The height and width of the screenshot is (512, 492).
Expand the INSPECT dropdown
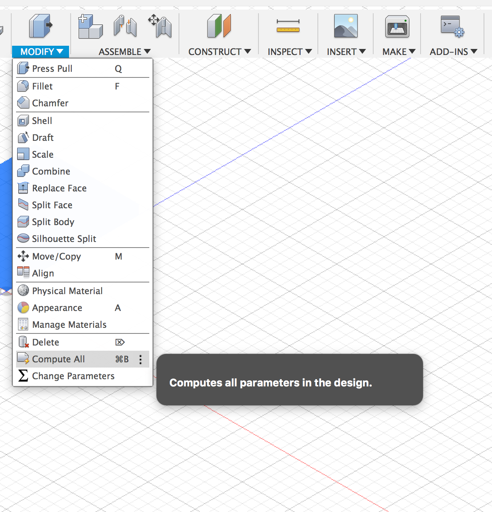click(290, 52)
